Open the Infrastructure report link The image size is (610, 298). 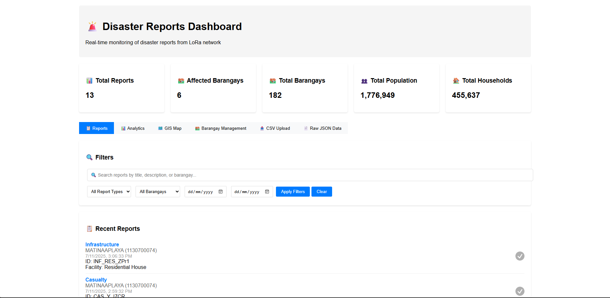pos(102,244)
